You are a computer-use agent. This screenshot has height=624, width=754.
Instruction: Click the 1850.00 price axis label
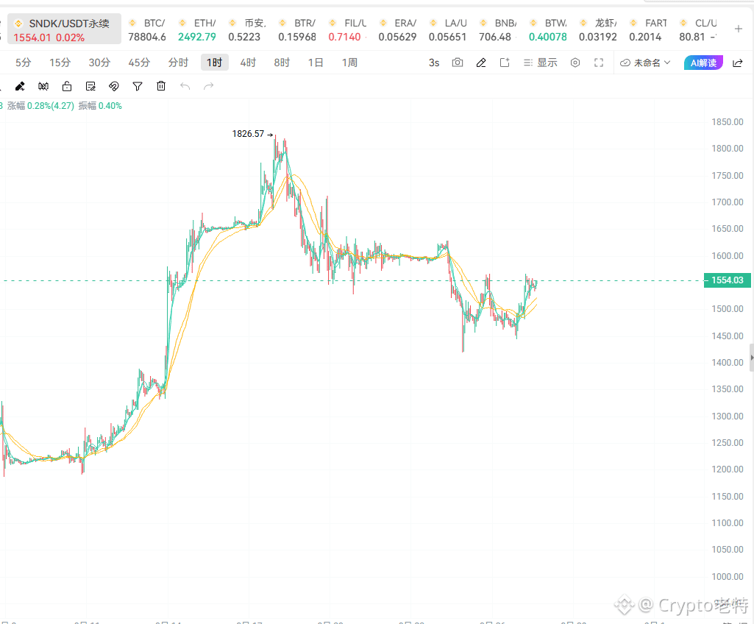coord(728,121)
